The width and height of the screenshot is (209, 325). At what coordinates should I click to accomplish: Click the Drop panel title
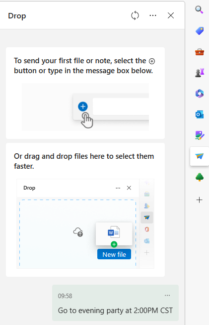(17, 16)
